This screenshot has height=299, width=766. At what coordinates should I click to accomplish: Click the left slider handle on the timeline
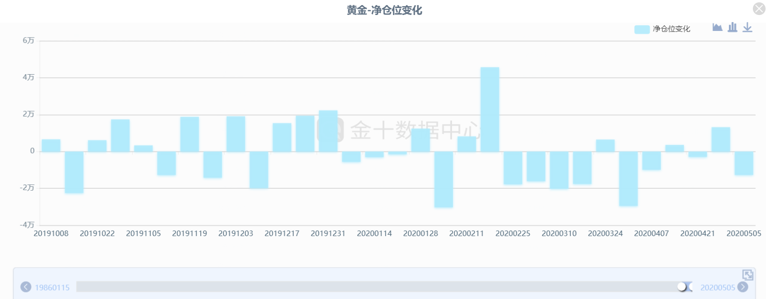click(x=682, y=287)
